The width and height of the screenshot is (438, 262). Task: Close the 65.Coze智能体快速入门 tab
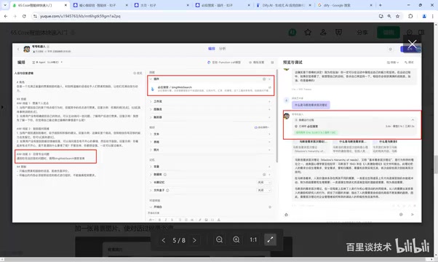(66, 5)
